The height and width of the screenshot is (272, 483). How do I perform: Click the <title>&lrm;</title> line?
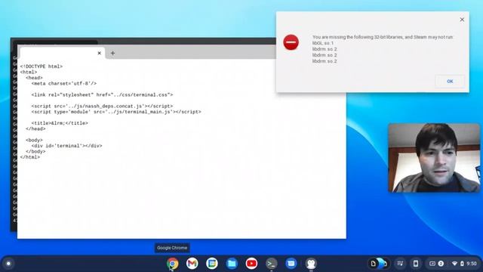(x=60, y=123)
